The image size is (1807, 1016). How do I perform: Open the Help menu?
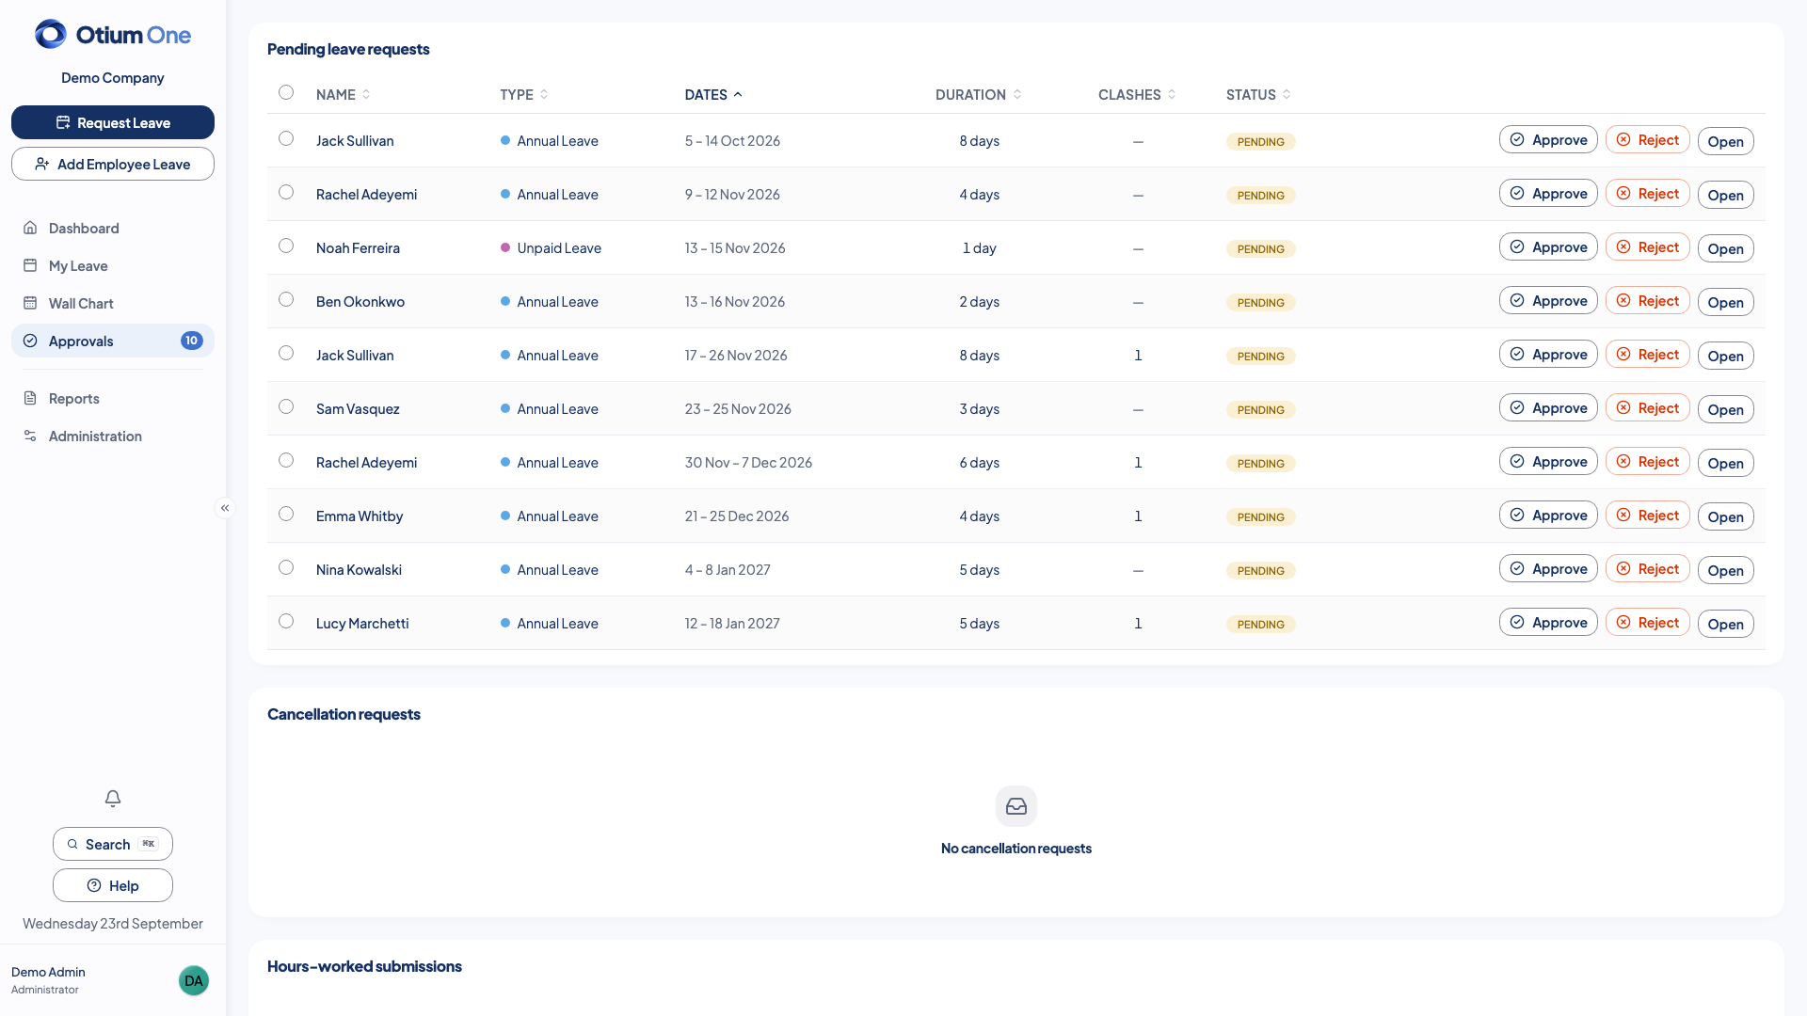113,885
